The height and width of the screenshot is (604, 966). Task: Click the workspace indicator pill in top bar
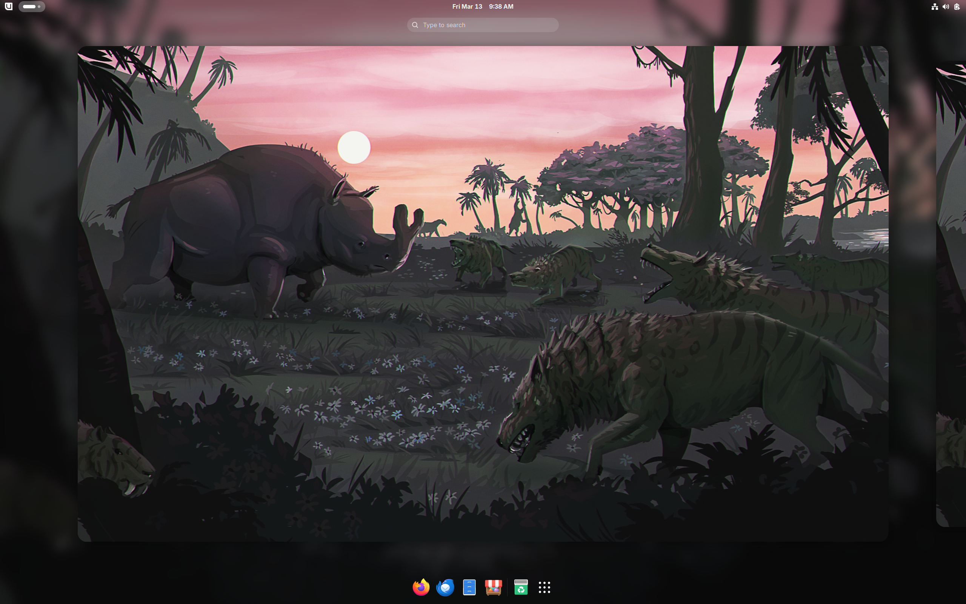32,6
